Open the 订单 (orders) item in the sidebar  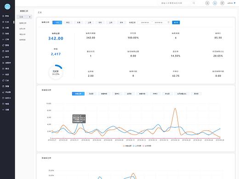pos(6,39)
